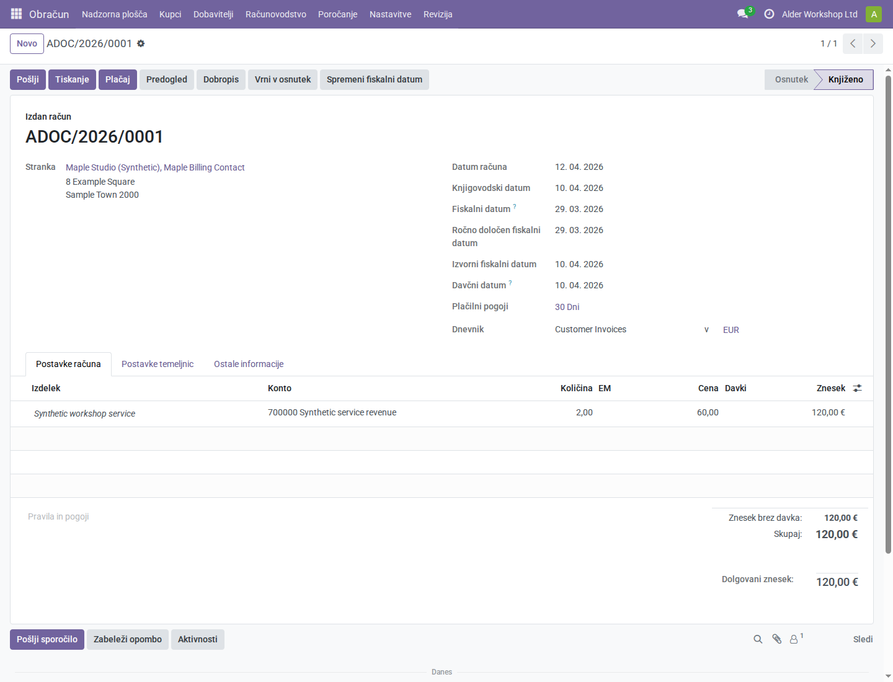Open the gear actions menu beside ADOC/2026/0001
The height and width of the screenshot is (682, 893).
141,43
